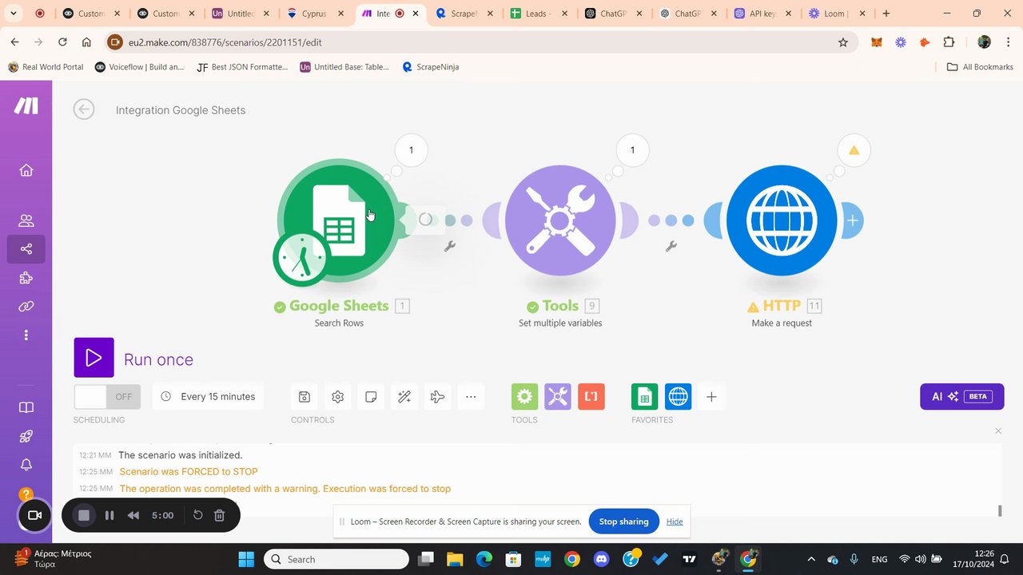Screen dimensions: 1023x575
Task: Click the Run once play button
Action: click(x=94, y=358)
